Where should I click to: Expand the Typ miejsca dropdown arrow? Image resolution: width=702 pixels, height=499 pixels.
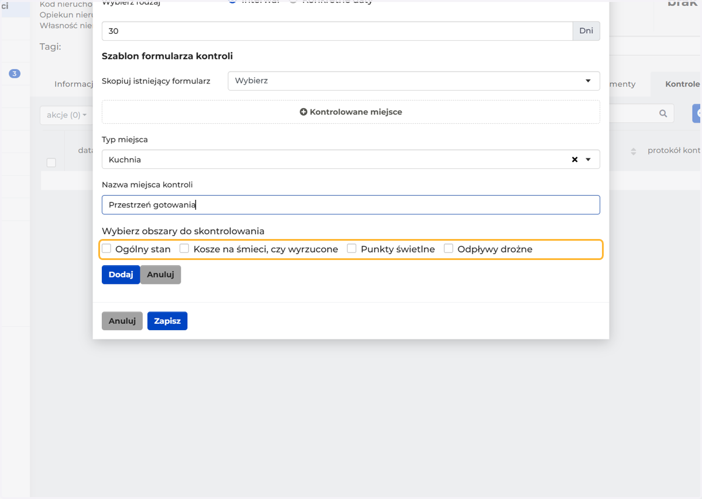click(x=589, y=160)
